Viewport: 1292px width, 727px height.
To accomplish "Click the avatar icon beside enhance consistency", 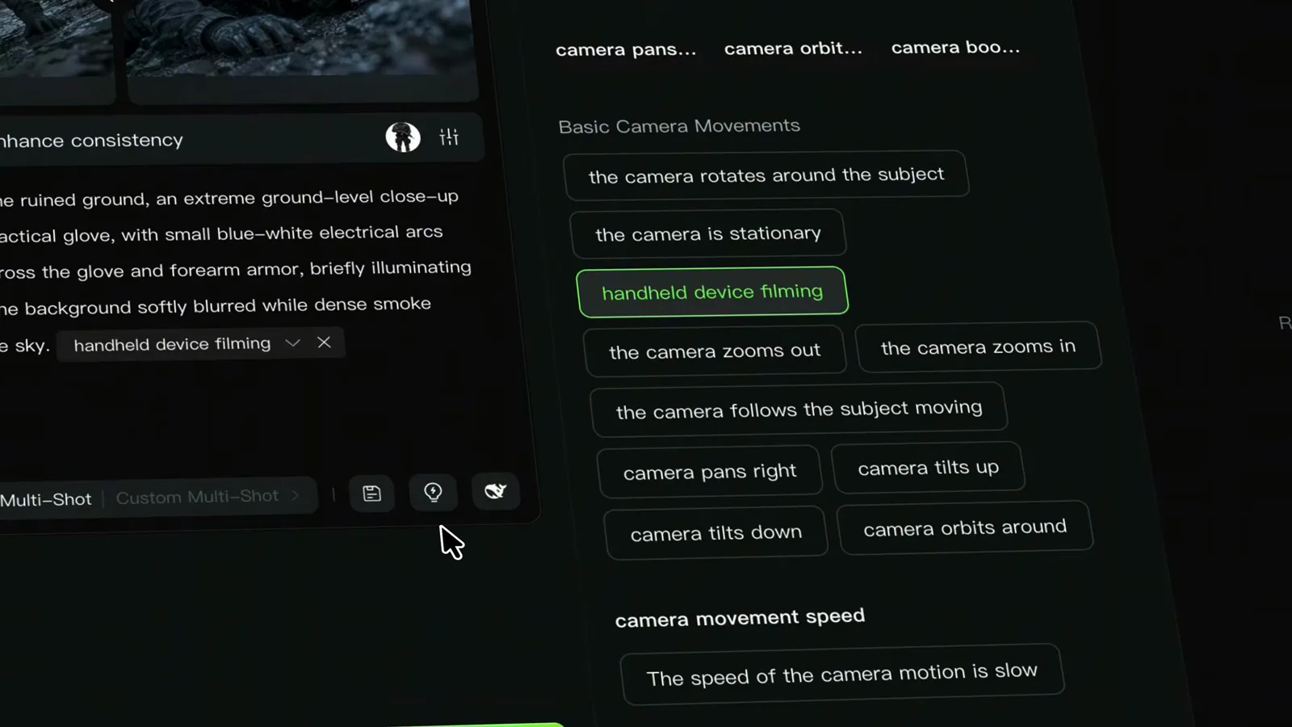I will coord(403,137).
